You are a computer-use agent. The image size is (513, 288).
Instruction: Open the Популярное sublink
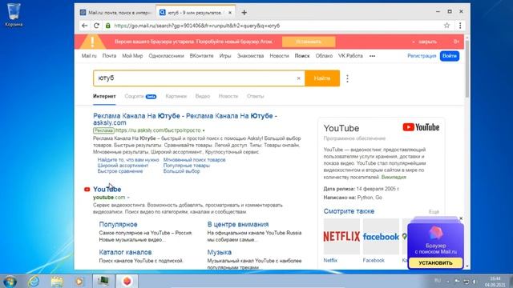pyautogui.click(x=118, y=224)
